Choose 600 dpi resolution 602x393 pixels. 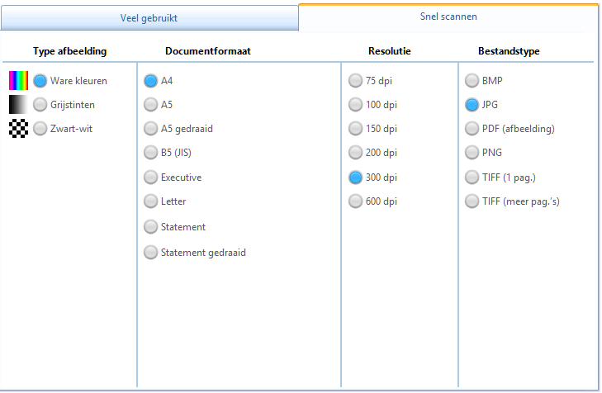(x=355, y=201)
